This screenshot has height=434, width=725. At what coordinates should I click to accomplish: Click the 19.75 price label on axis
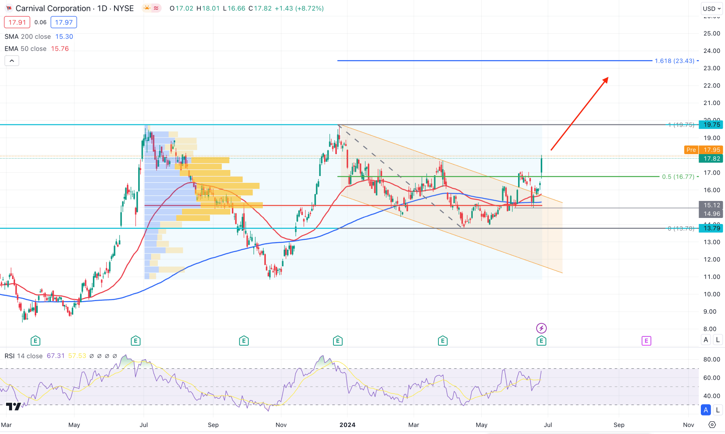pyautogui.click(x=711, y=125)
